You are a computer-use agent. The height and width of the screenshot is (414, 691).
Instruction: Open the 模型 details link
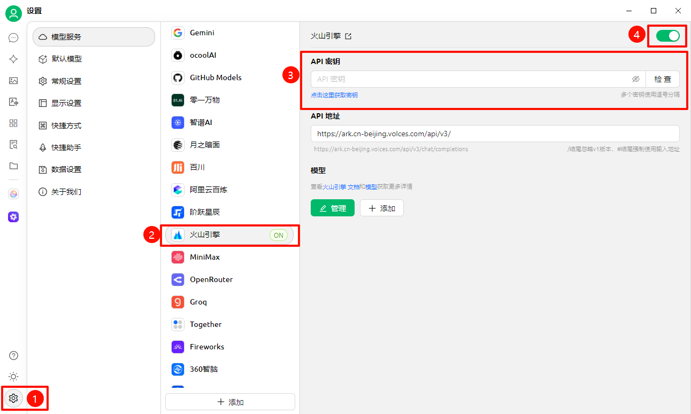pos(371,187)
